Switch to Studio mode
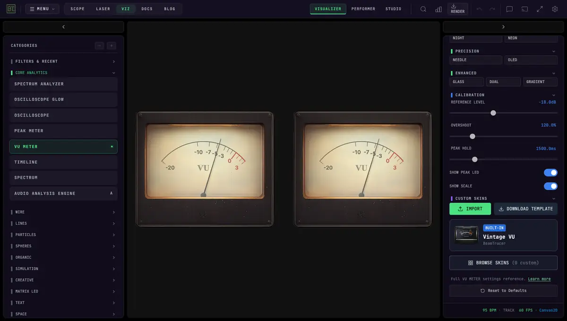 [x=393, y=9]
